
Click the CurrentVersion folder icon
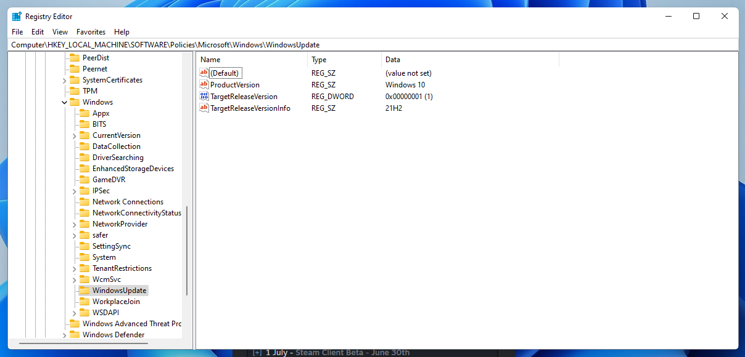click(84, 135)
